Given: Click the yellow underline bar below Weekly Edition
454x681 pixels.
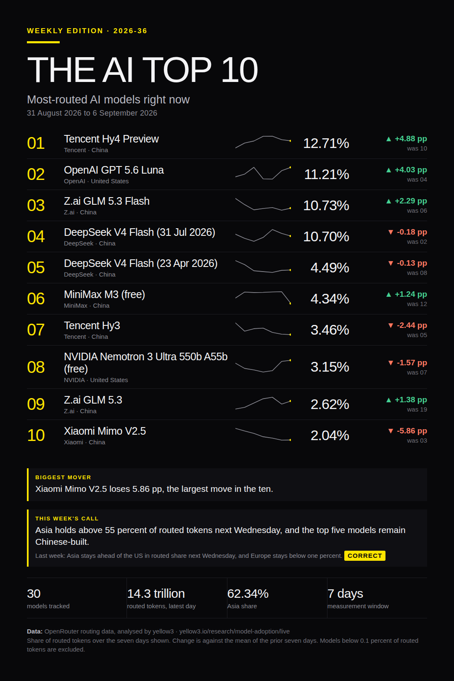Looking at the screenshot, I should click(43, 42).
